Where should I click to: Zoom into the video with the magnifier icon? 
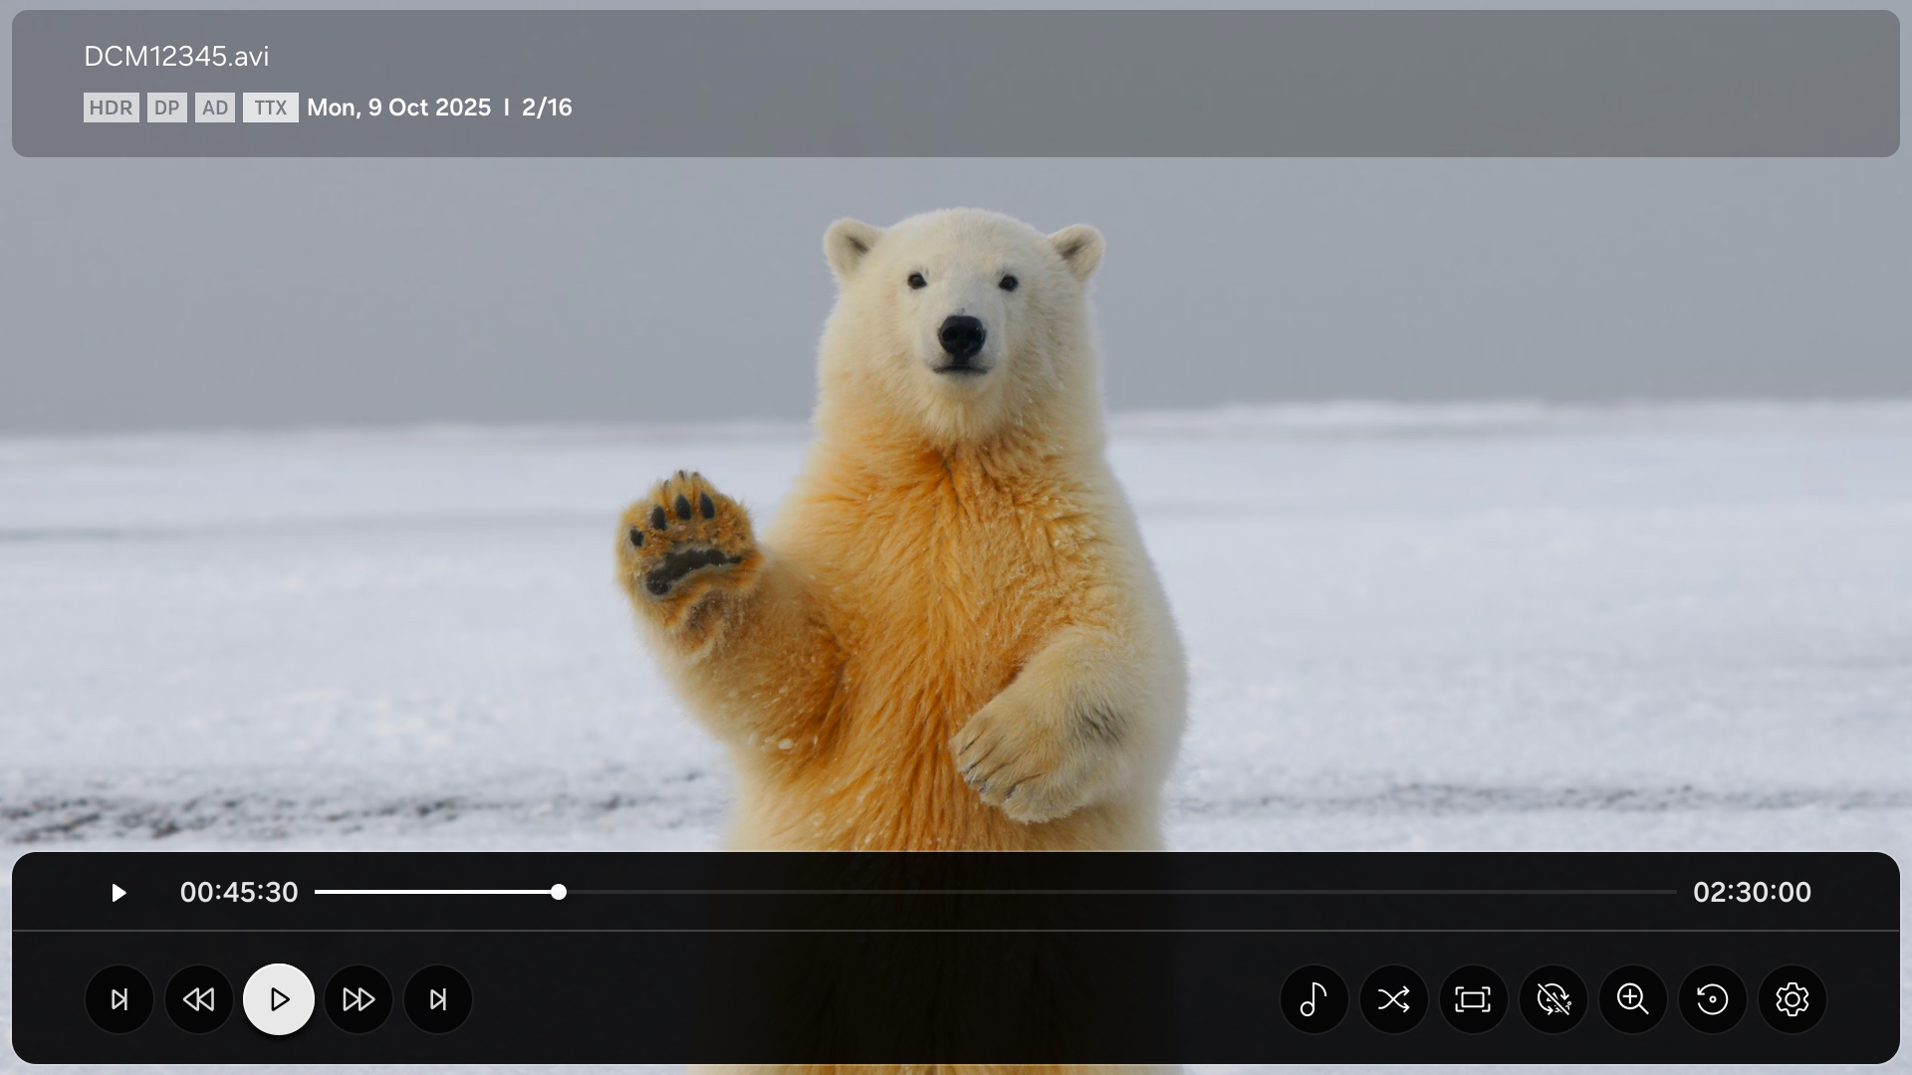pos(1633,999)
